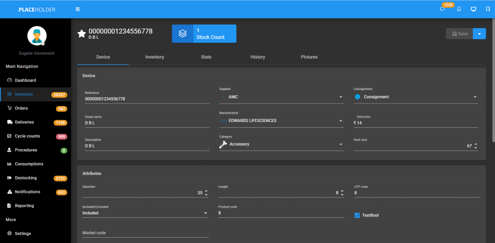The image size is (495, 243).
Task: Click the notification bell icon
Action: 459,9
